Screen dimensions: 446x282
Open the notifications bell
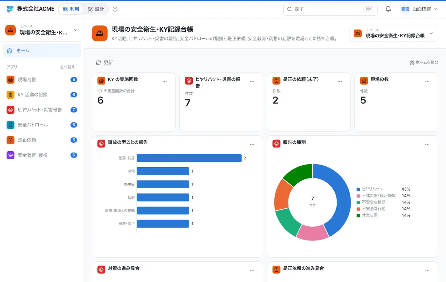tap(388, 9)
